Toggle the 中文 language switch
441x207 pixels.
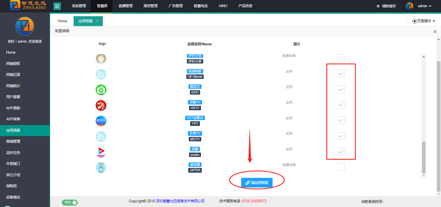70,203
